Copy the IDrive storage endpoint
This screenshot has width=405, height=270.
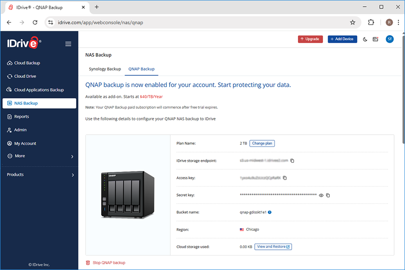[x=292, y=161]
